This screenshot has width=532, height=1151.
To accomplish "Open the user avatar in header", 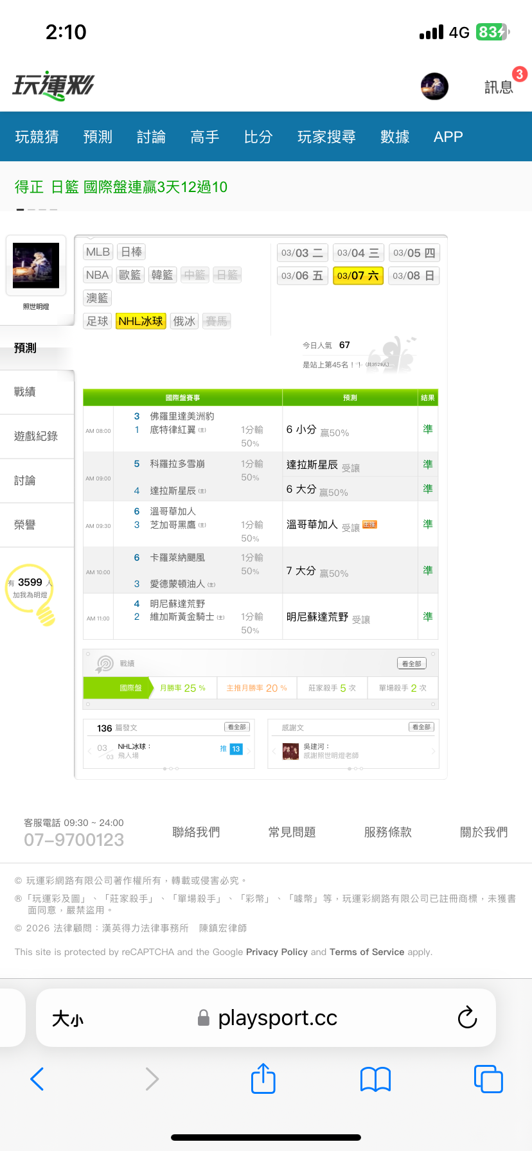I will 434,86.
